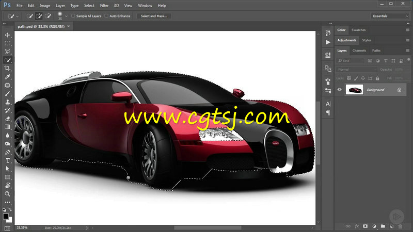Open the History panel icon
The height and width of the screenshot is (232, 413).
click(328, 32)
